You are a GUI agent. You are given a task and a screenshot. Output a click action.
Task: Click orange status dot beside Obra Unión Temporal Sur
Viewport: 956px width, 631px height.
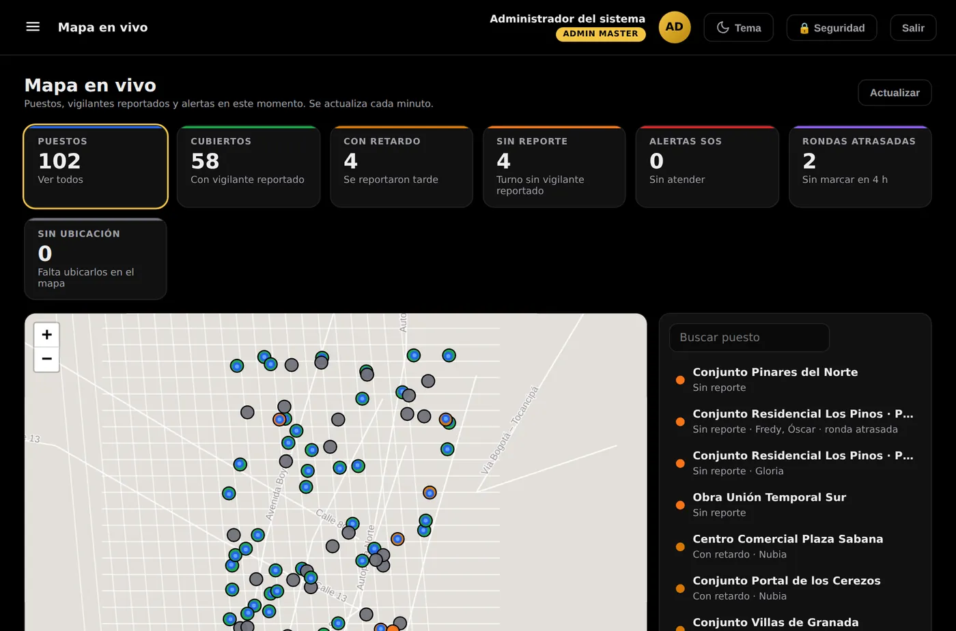(x=680, y=505)
